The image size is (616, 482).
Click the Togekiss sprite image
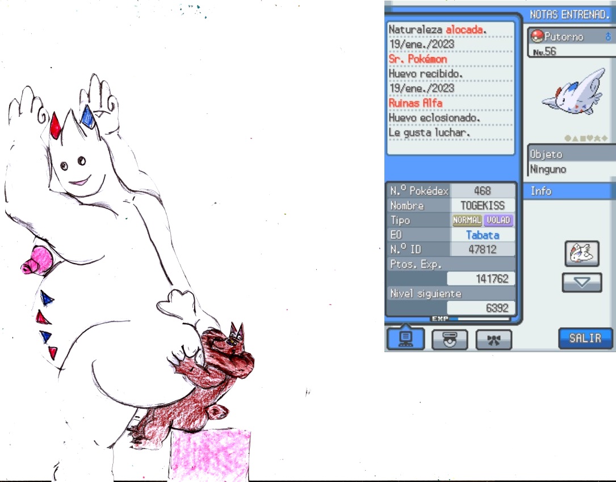pos(574,92)
